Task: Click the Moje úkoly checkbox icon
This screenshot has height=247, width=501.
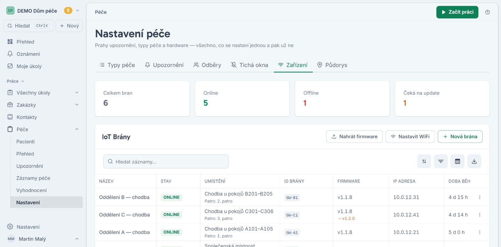Action: tap(10, 66)
